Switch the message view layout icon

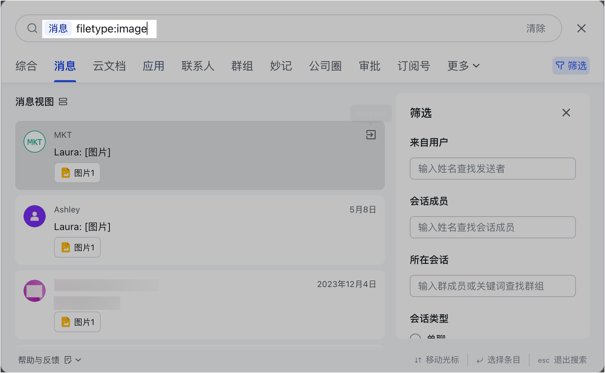coord(63,102)
